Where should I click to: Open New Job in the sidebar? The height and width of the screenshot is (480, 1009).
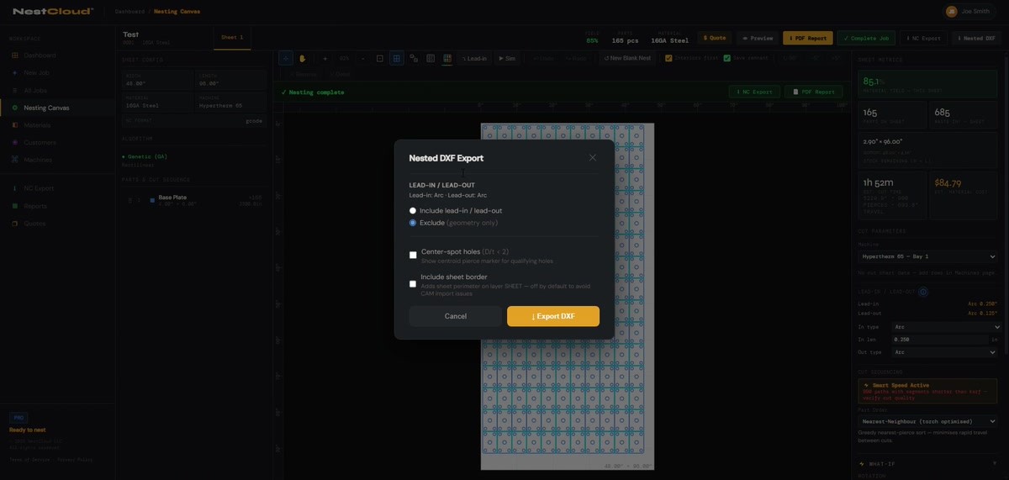click(x=57, y=73)
